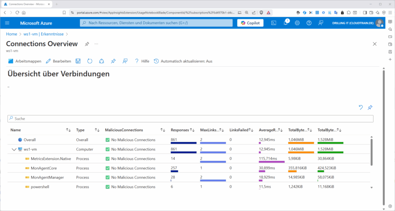Click the browser address bar URL

coord(155,13)
